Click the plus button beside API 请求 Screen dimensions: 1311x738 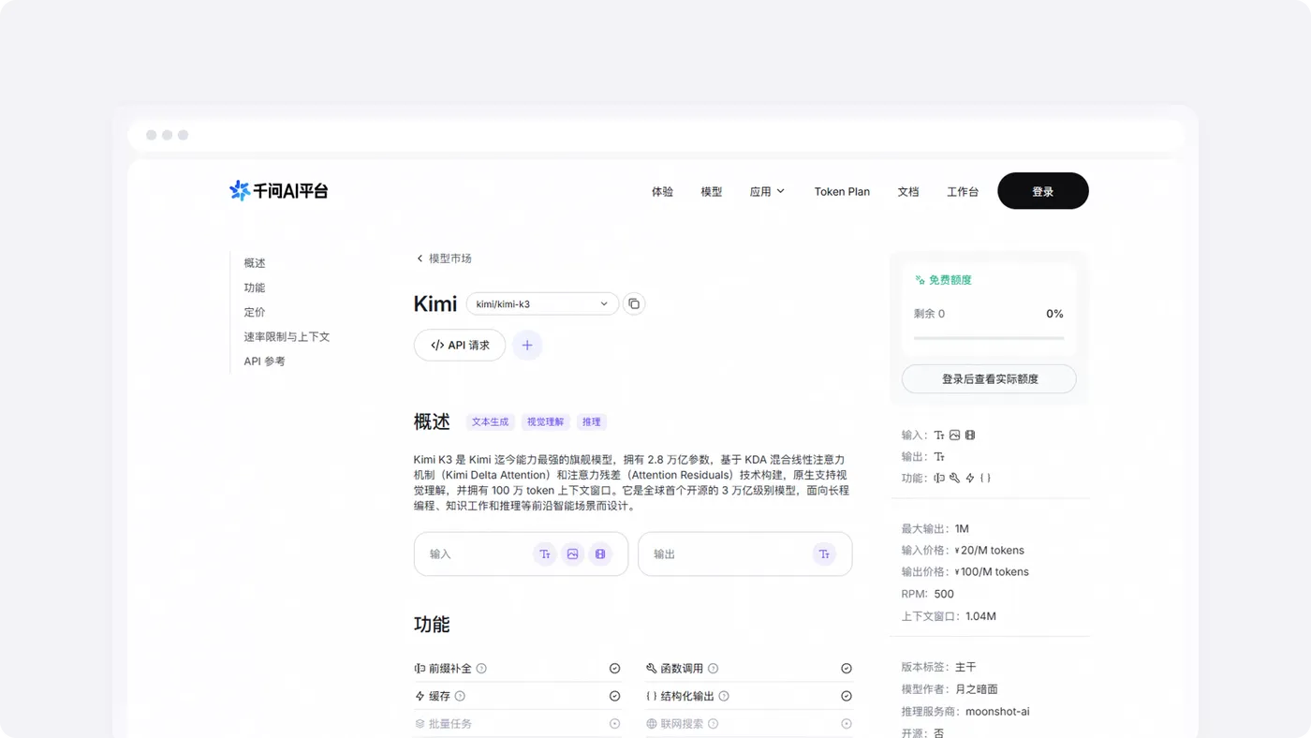click(527, 346)
